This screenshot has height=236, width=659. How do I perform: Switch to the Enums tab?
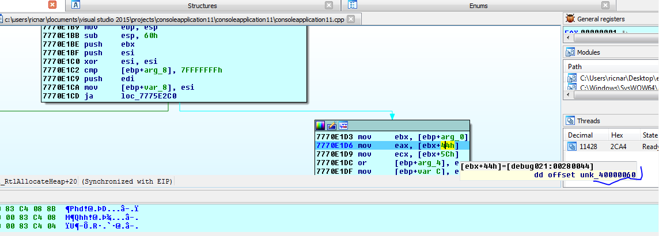pyautogui.click(x=478, y=6)
